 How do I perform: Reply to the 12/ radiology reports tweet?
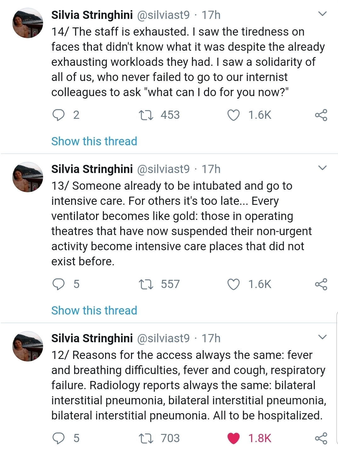pyautogui.click(x=59, y=438)
